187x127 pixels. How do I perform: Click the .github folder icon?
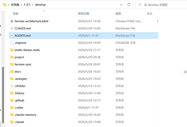[x=12, y=100]
